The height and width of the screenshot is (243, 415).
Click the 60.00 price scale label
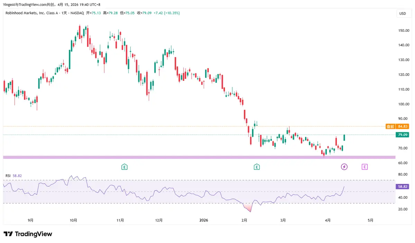pyautogui.click(x=403, y=163)
